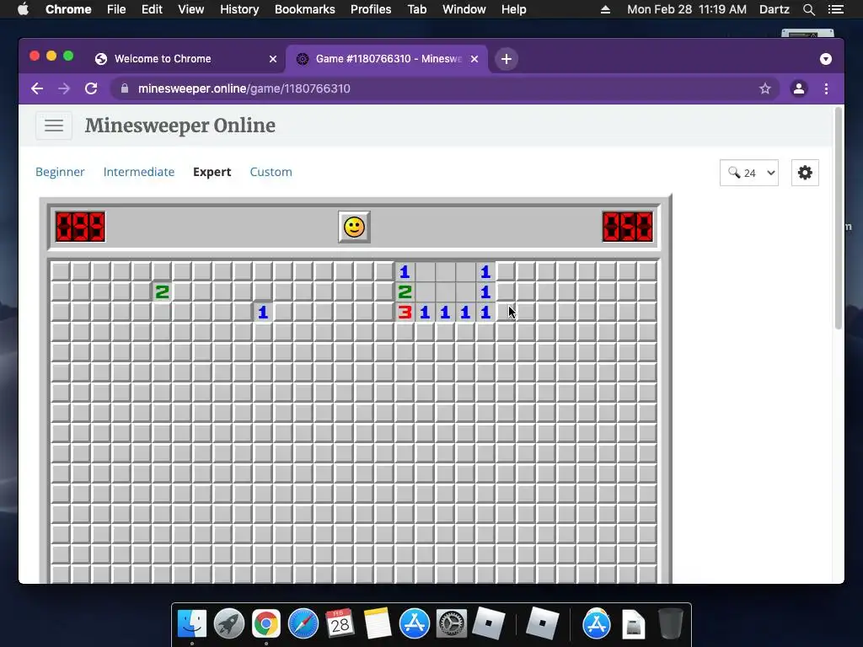Click the Mon Feb 28 11:19 AM clock

point(687,9)
